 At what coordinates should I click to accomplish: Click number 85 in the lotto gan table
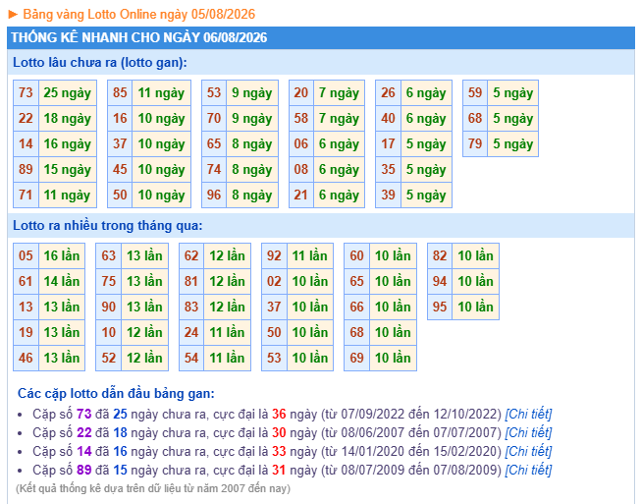tap(120, 93)
